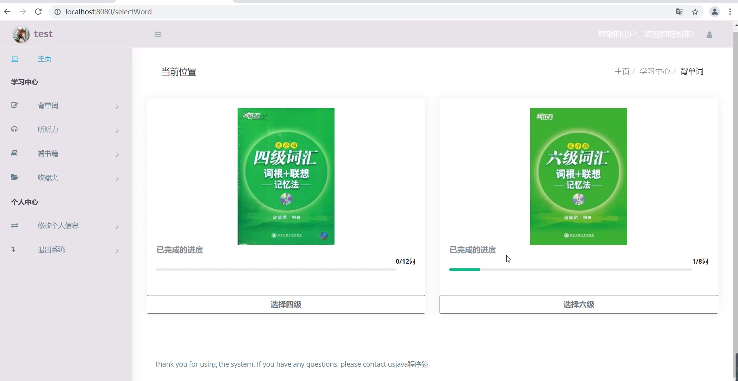The image size is (738, 381).
Task: Click the browser back arrow
Action: click(7, 12)
